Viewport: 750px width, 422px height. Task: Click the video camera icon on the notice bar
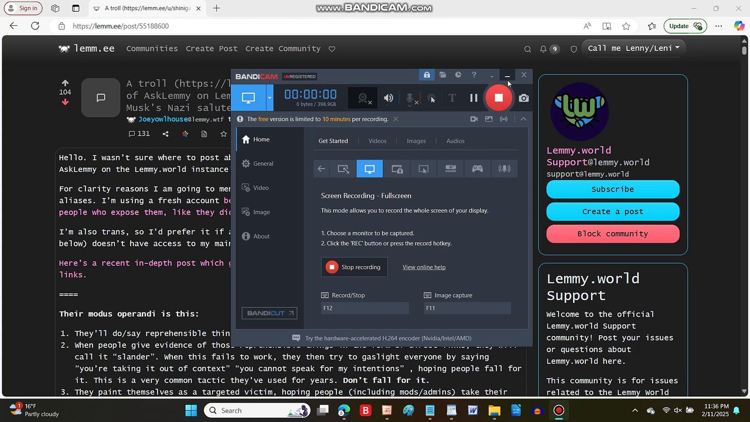[474, 119]
